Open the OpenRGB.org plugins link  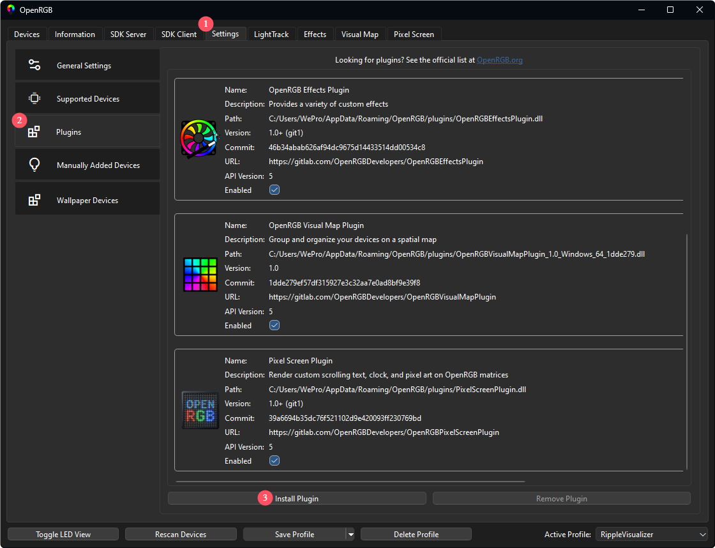[500, 60]
